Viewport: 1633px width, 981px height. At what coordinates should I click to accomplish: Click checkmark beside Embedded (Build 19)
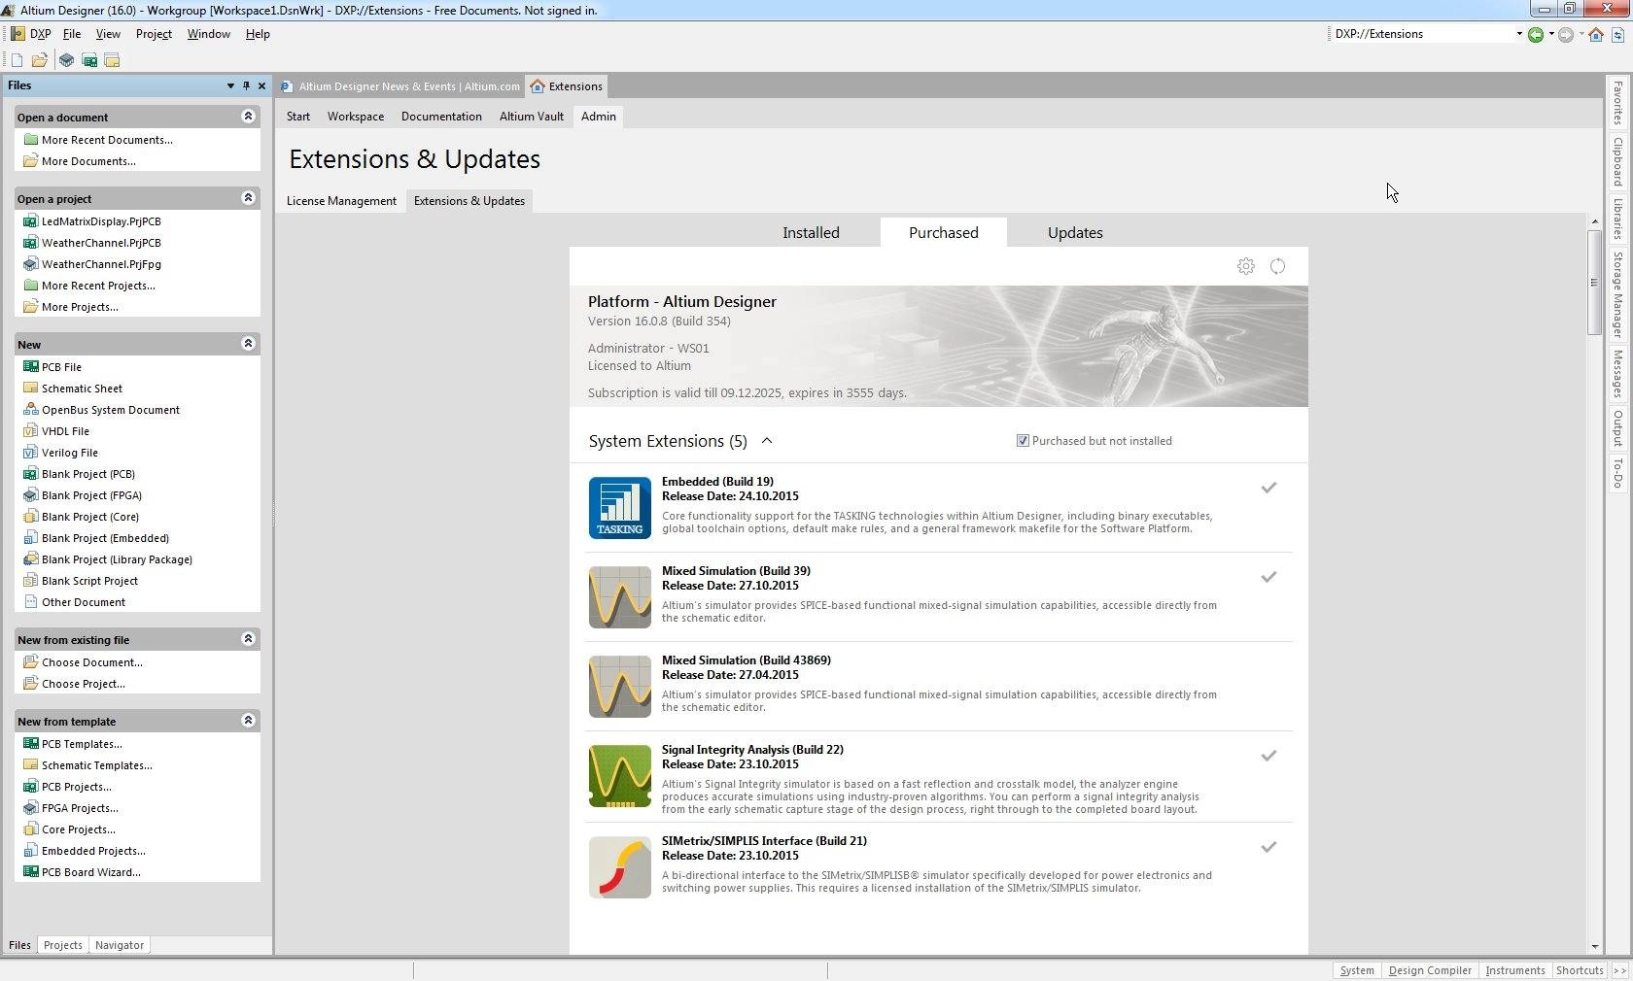click(1268, 488)
